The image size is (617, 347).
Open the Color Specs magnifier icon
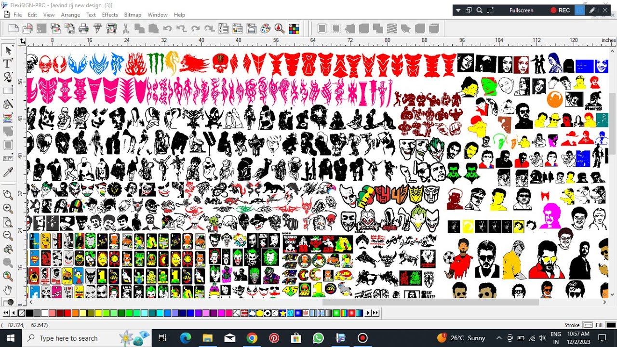tap(279, 29)
